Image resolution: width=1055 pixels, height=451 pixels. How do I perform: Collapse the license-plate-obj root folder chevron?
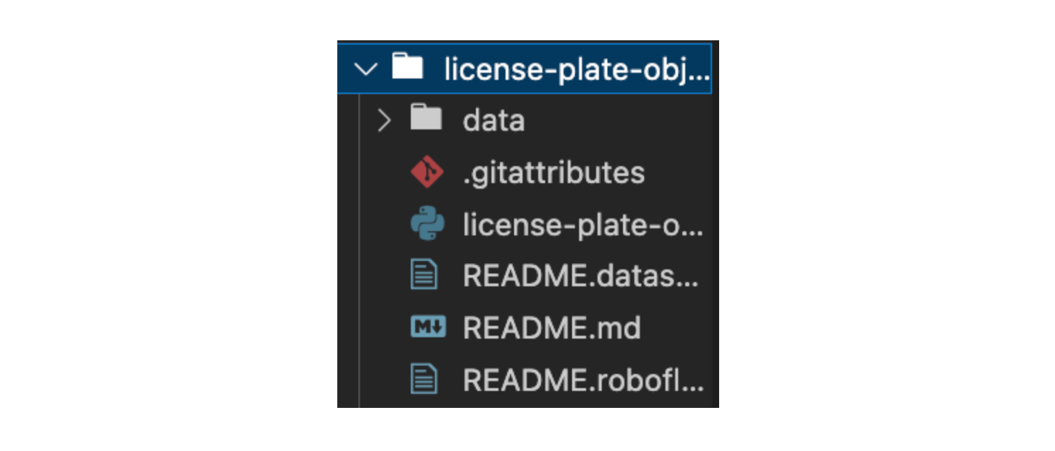point(365,69)
